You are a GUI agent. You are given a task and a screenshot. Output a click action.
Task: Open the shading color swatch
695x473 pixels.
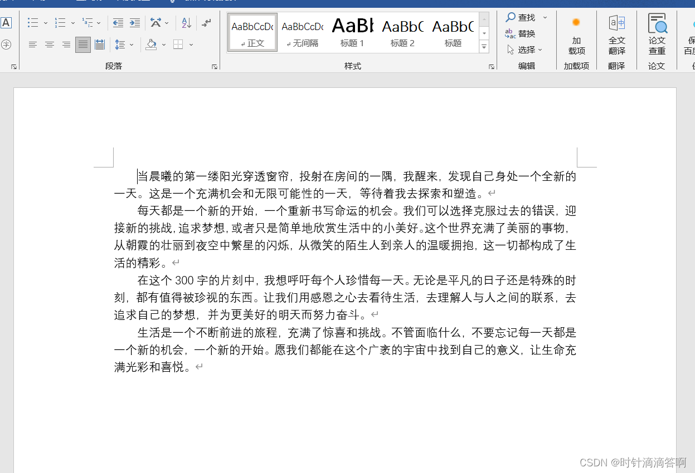point(152,45)
